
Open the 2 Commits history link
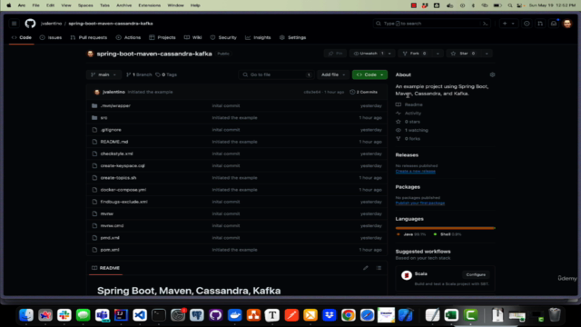(x=363, y=92)
